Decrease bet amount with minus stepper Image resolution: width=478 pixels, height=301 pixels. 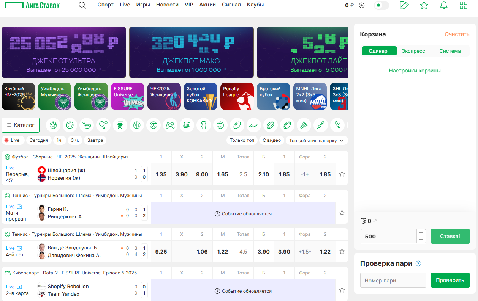(x=421, y=240)
